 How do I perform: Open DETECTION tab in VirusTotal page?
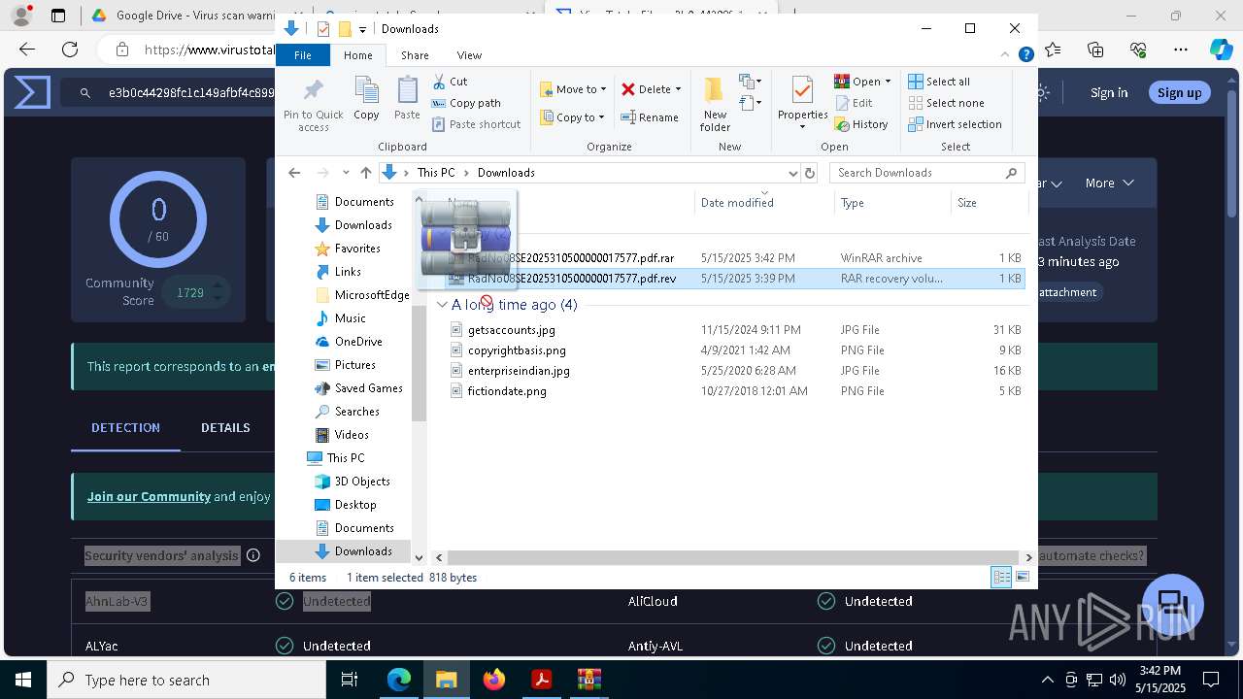tap(125, 428)
